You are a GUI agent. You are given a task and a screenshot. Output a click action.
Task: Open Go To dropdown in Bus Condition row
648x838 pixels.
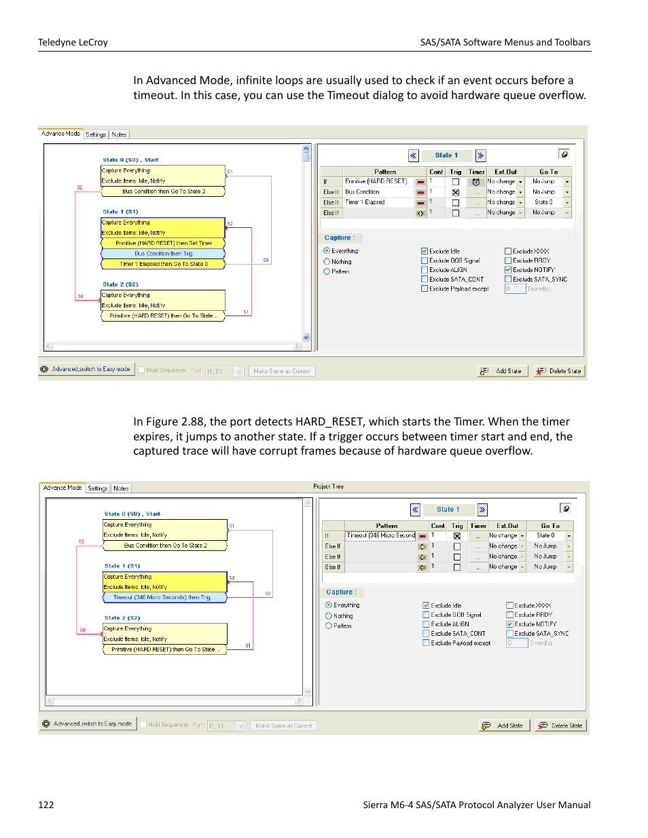(x=567, y=192)
